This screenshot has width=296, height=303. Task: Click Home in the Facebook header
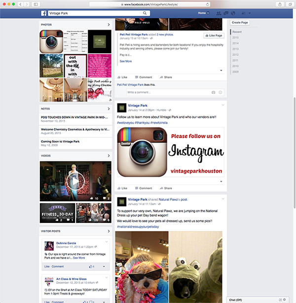tap(202, 13)
